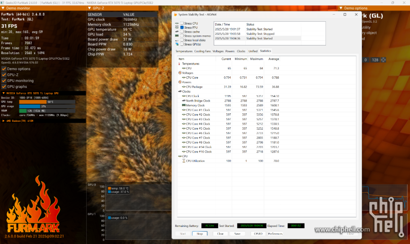
Task: Click the Memory Clock row icon
Action: tap(184, 105)
